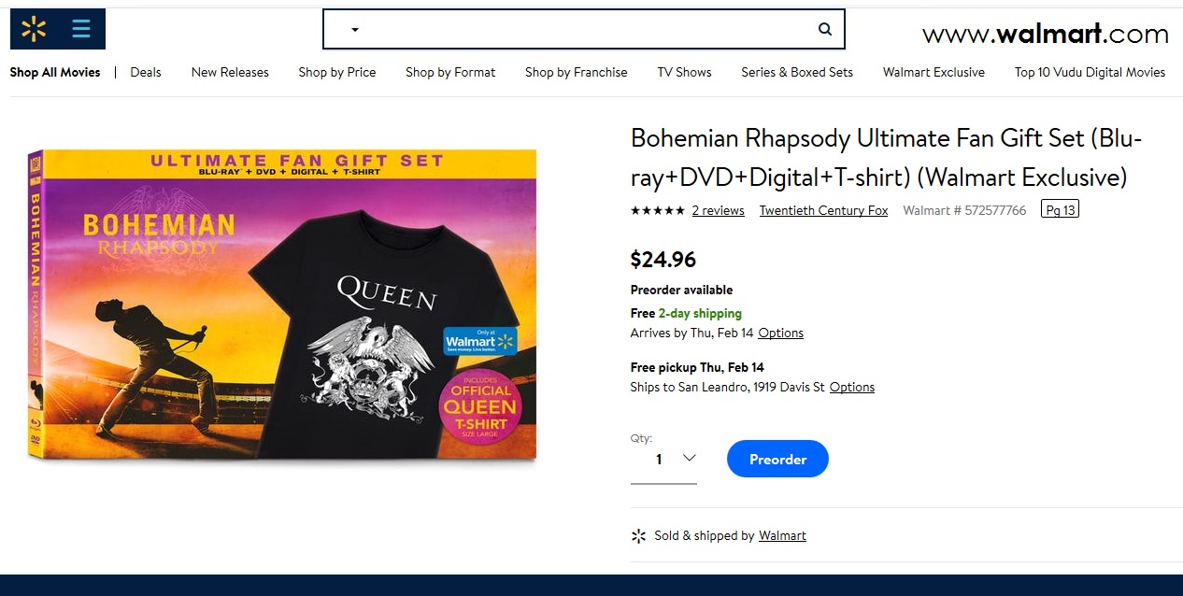Viewport: 1183px width, 596px height.
Task: Click the search magnifier icon
Action: (823, 29)
